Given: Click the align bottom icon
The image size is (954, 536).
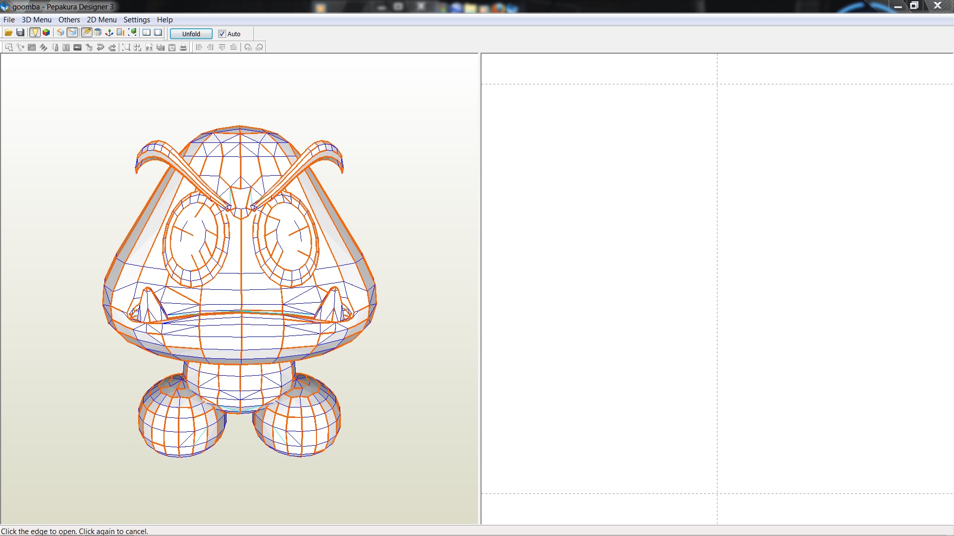Looking at the screenshot, I should (x=234, y=48).
